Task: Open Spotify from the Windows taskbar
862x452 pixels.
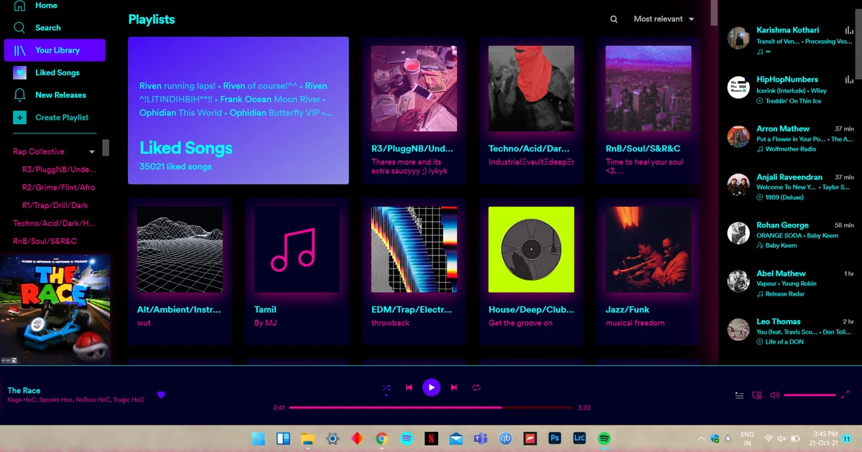Action: pyautogui.click(x=604, y=438)
